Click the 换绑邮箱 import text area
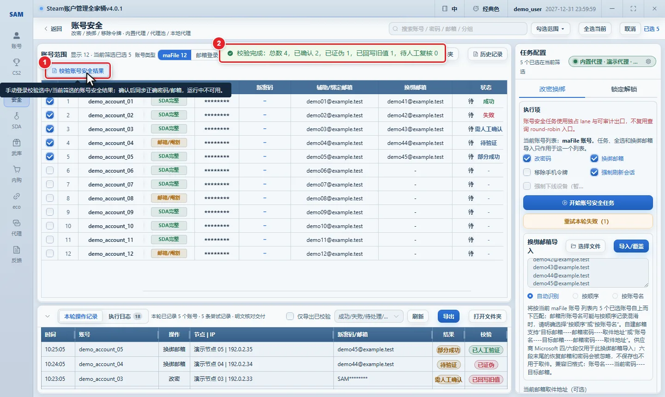Viewport: 665px width, 397px height. pyautogui.click(x=588, y=273)
